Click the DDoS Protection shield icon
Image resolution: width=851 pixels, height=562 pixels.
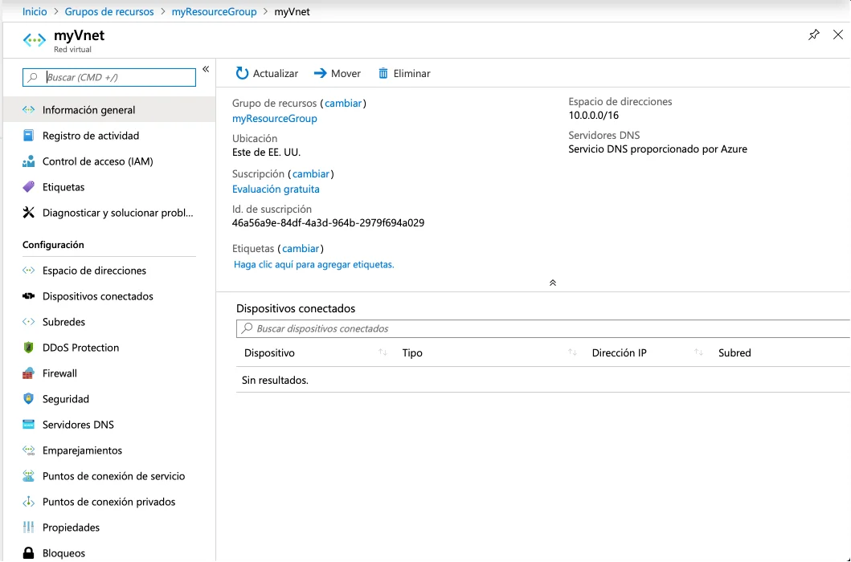28,347
